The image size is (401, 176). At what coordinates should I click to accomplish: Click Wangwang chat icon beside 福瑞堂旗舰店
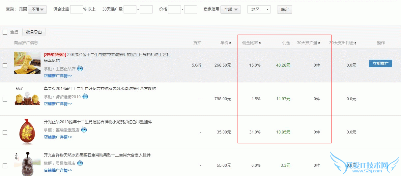point(84,130)
